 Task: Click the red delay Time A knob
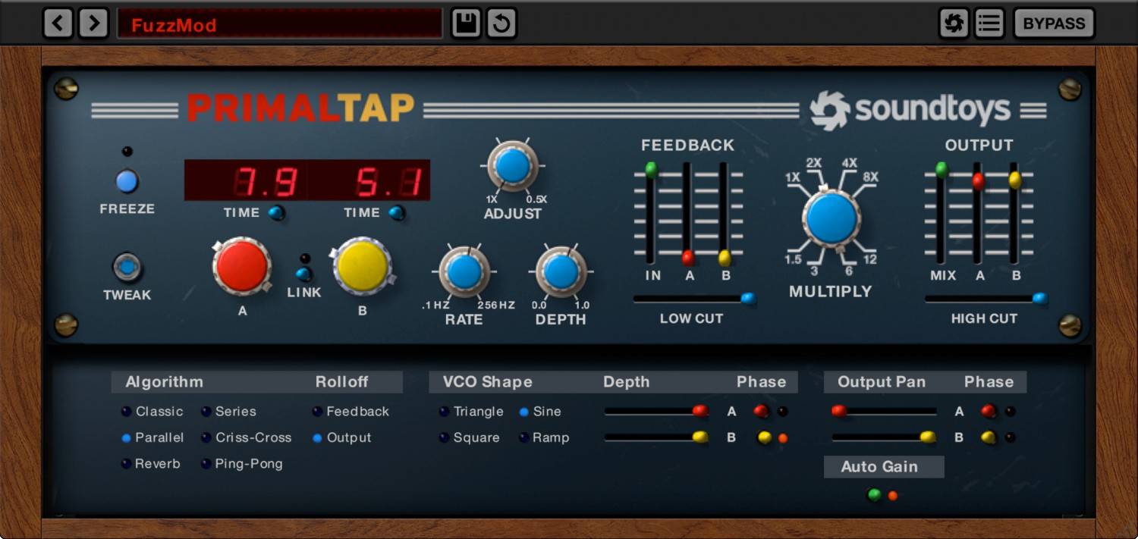(241, 267)
